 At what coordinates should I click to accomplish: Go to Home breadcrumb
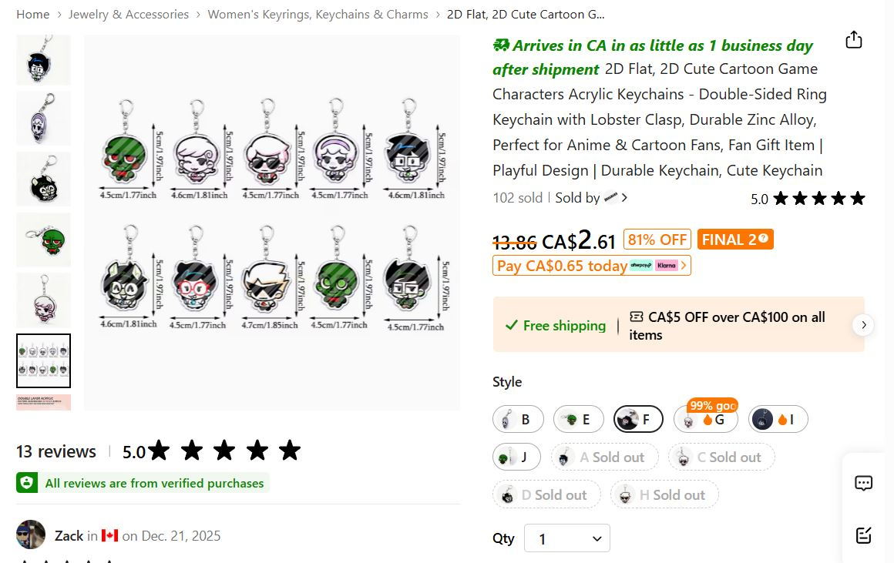click(x=32, y=14)
